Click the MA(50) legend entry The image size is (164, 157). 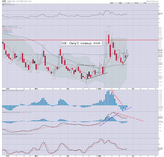pyautogui.click(x=7, y=31)
